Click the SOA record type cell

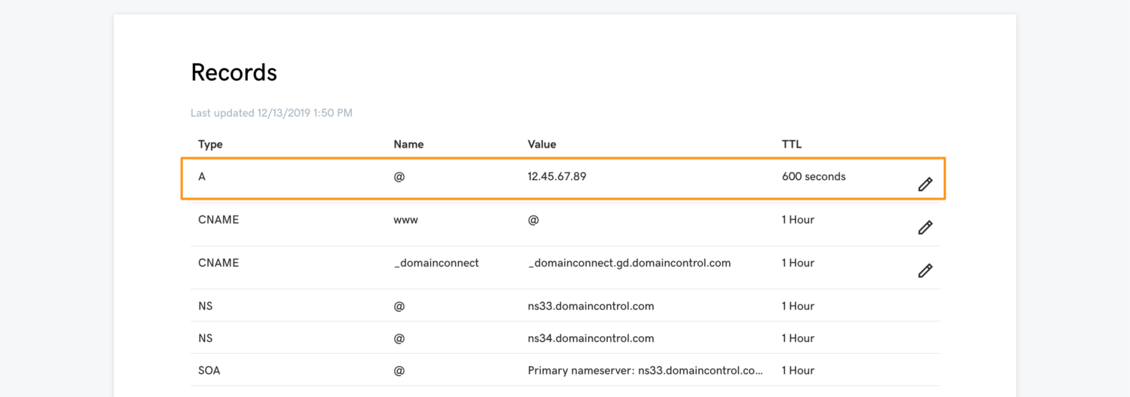(209, 371)
